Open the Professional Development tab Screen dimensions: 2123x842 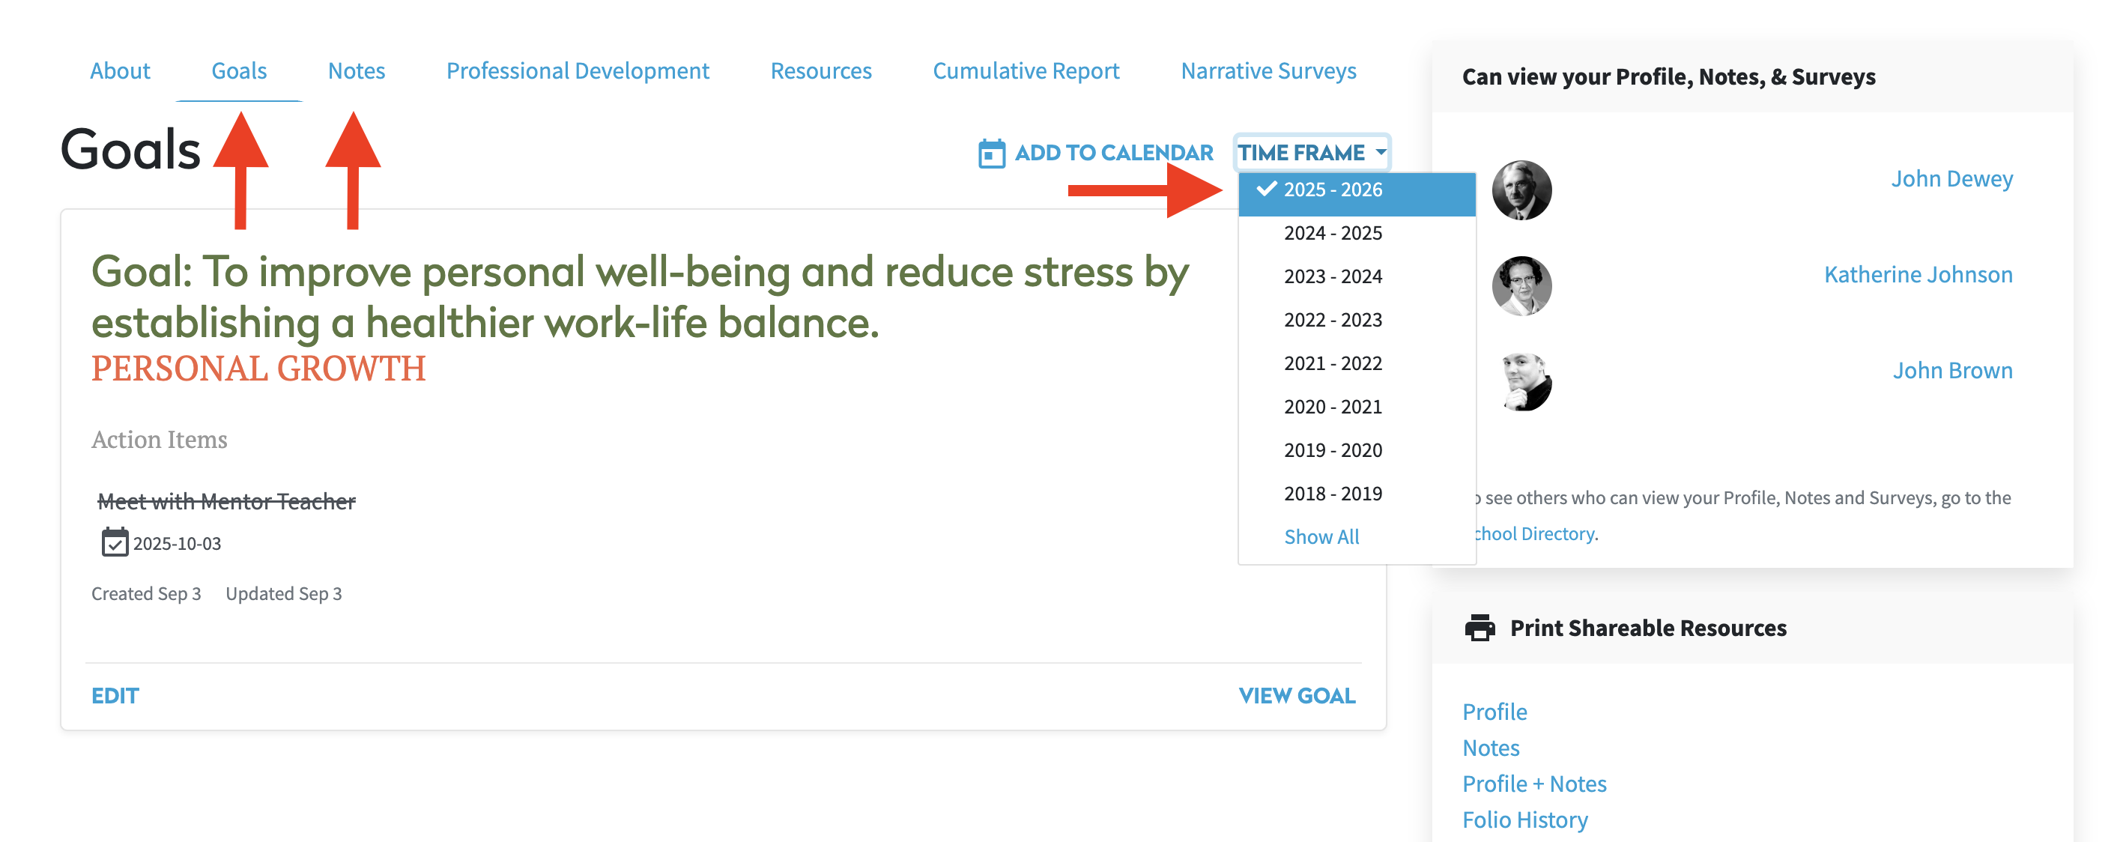(577, 71)
